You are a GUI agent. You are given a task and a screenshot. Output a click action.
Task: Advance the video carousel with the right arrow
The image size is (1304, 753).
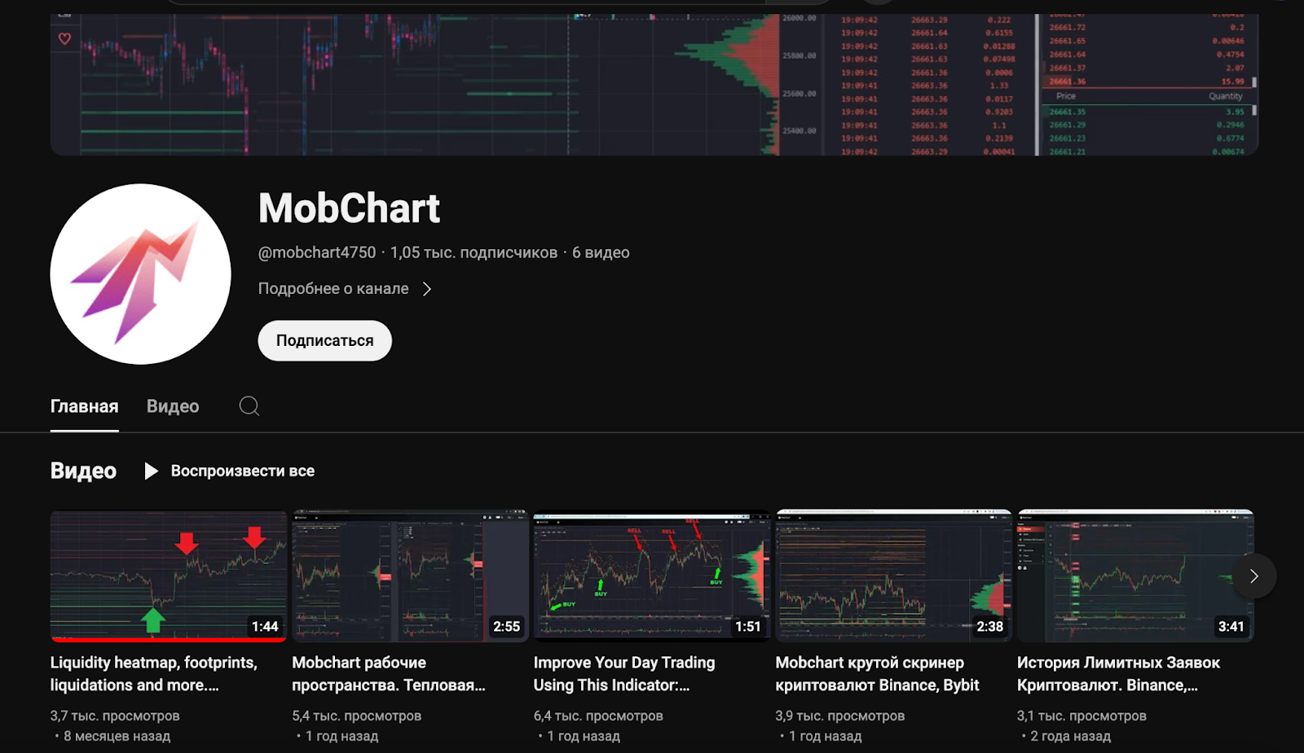click(x=1253, y=576)
